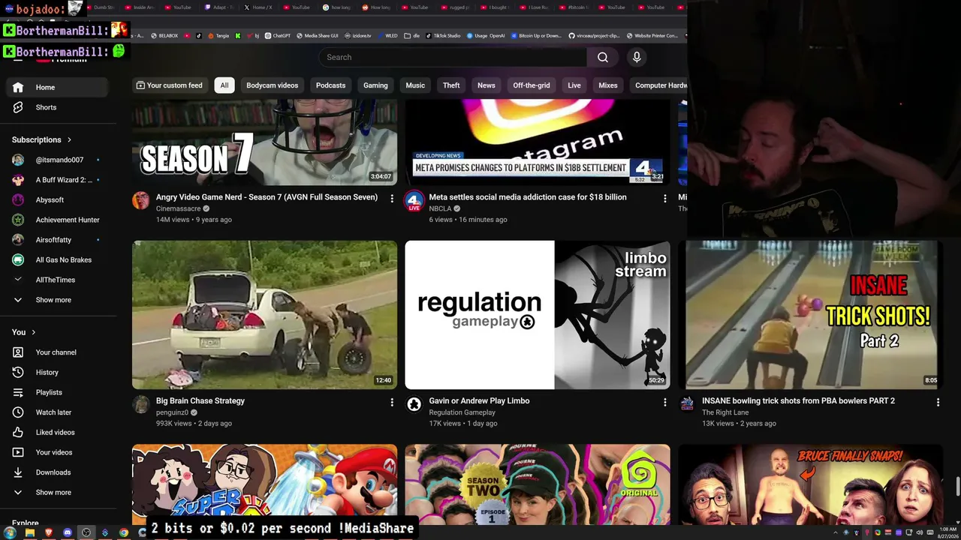Start voice search with the microphone icon
Image resolution: width=961 pixels, height=540 pixels.
pos(637,57)
